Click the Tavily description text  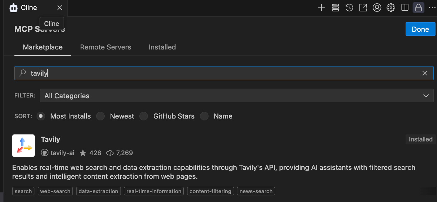pos(214,172)
